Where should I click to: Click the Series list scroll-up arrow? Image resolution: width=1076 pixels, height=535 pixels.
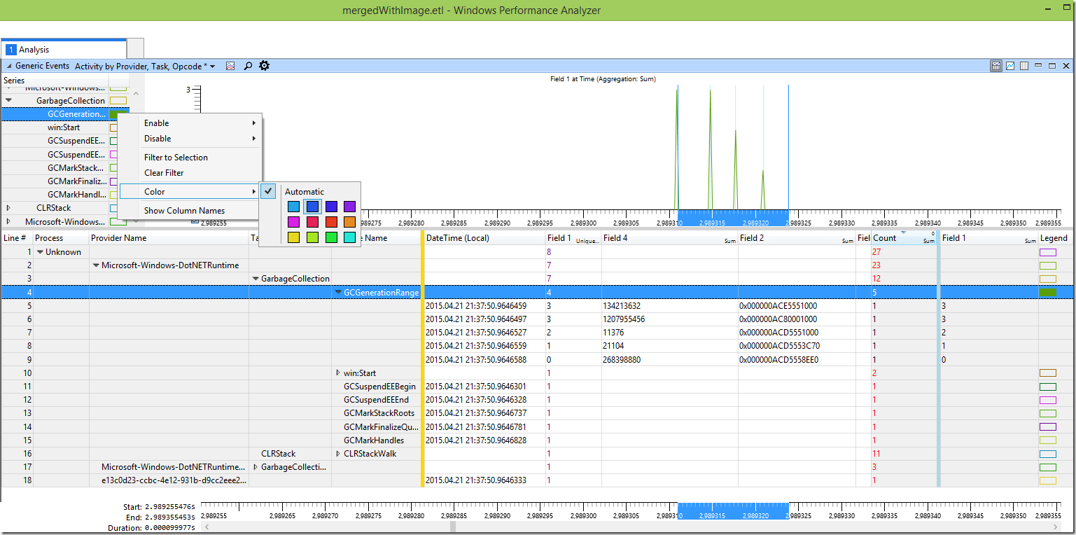tap(136, 93)
